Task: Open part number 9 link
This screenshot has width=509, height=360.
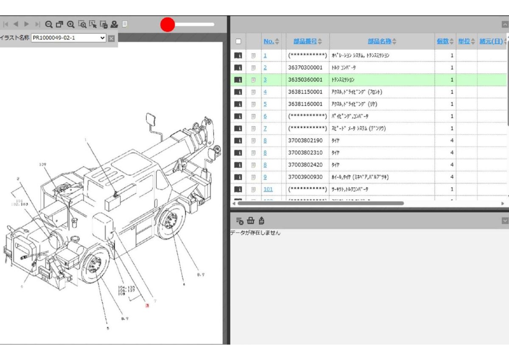Action: point(265,177)
